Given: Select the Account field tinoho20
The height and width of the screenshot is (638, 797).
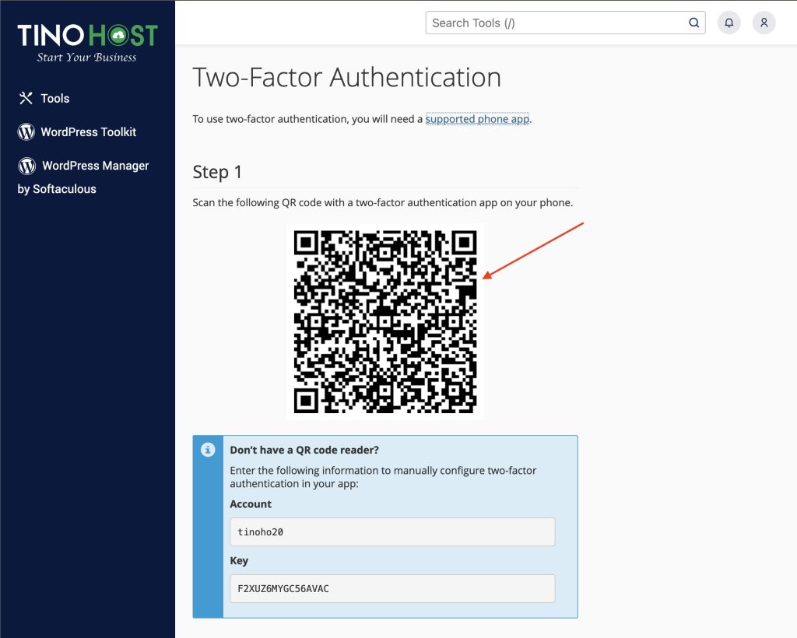Looking at the screenshot, I should (392, 532).
